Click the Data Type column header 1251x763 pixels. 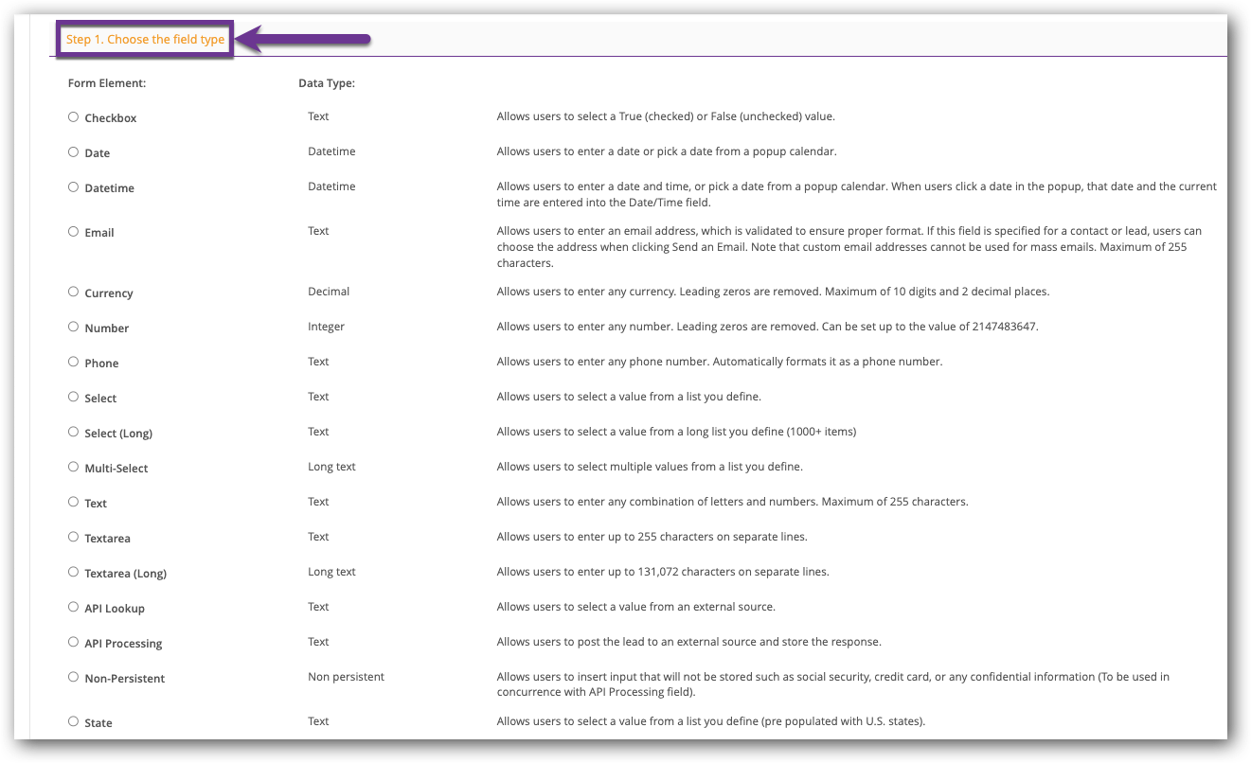coord(326,83)
